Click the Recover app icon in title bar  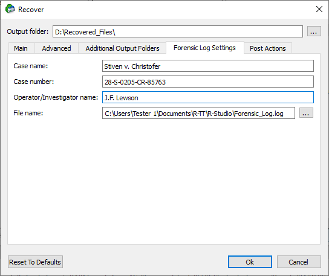10,9
